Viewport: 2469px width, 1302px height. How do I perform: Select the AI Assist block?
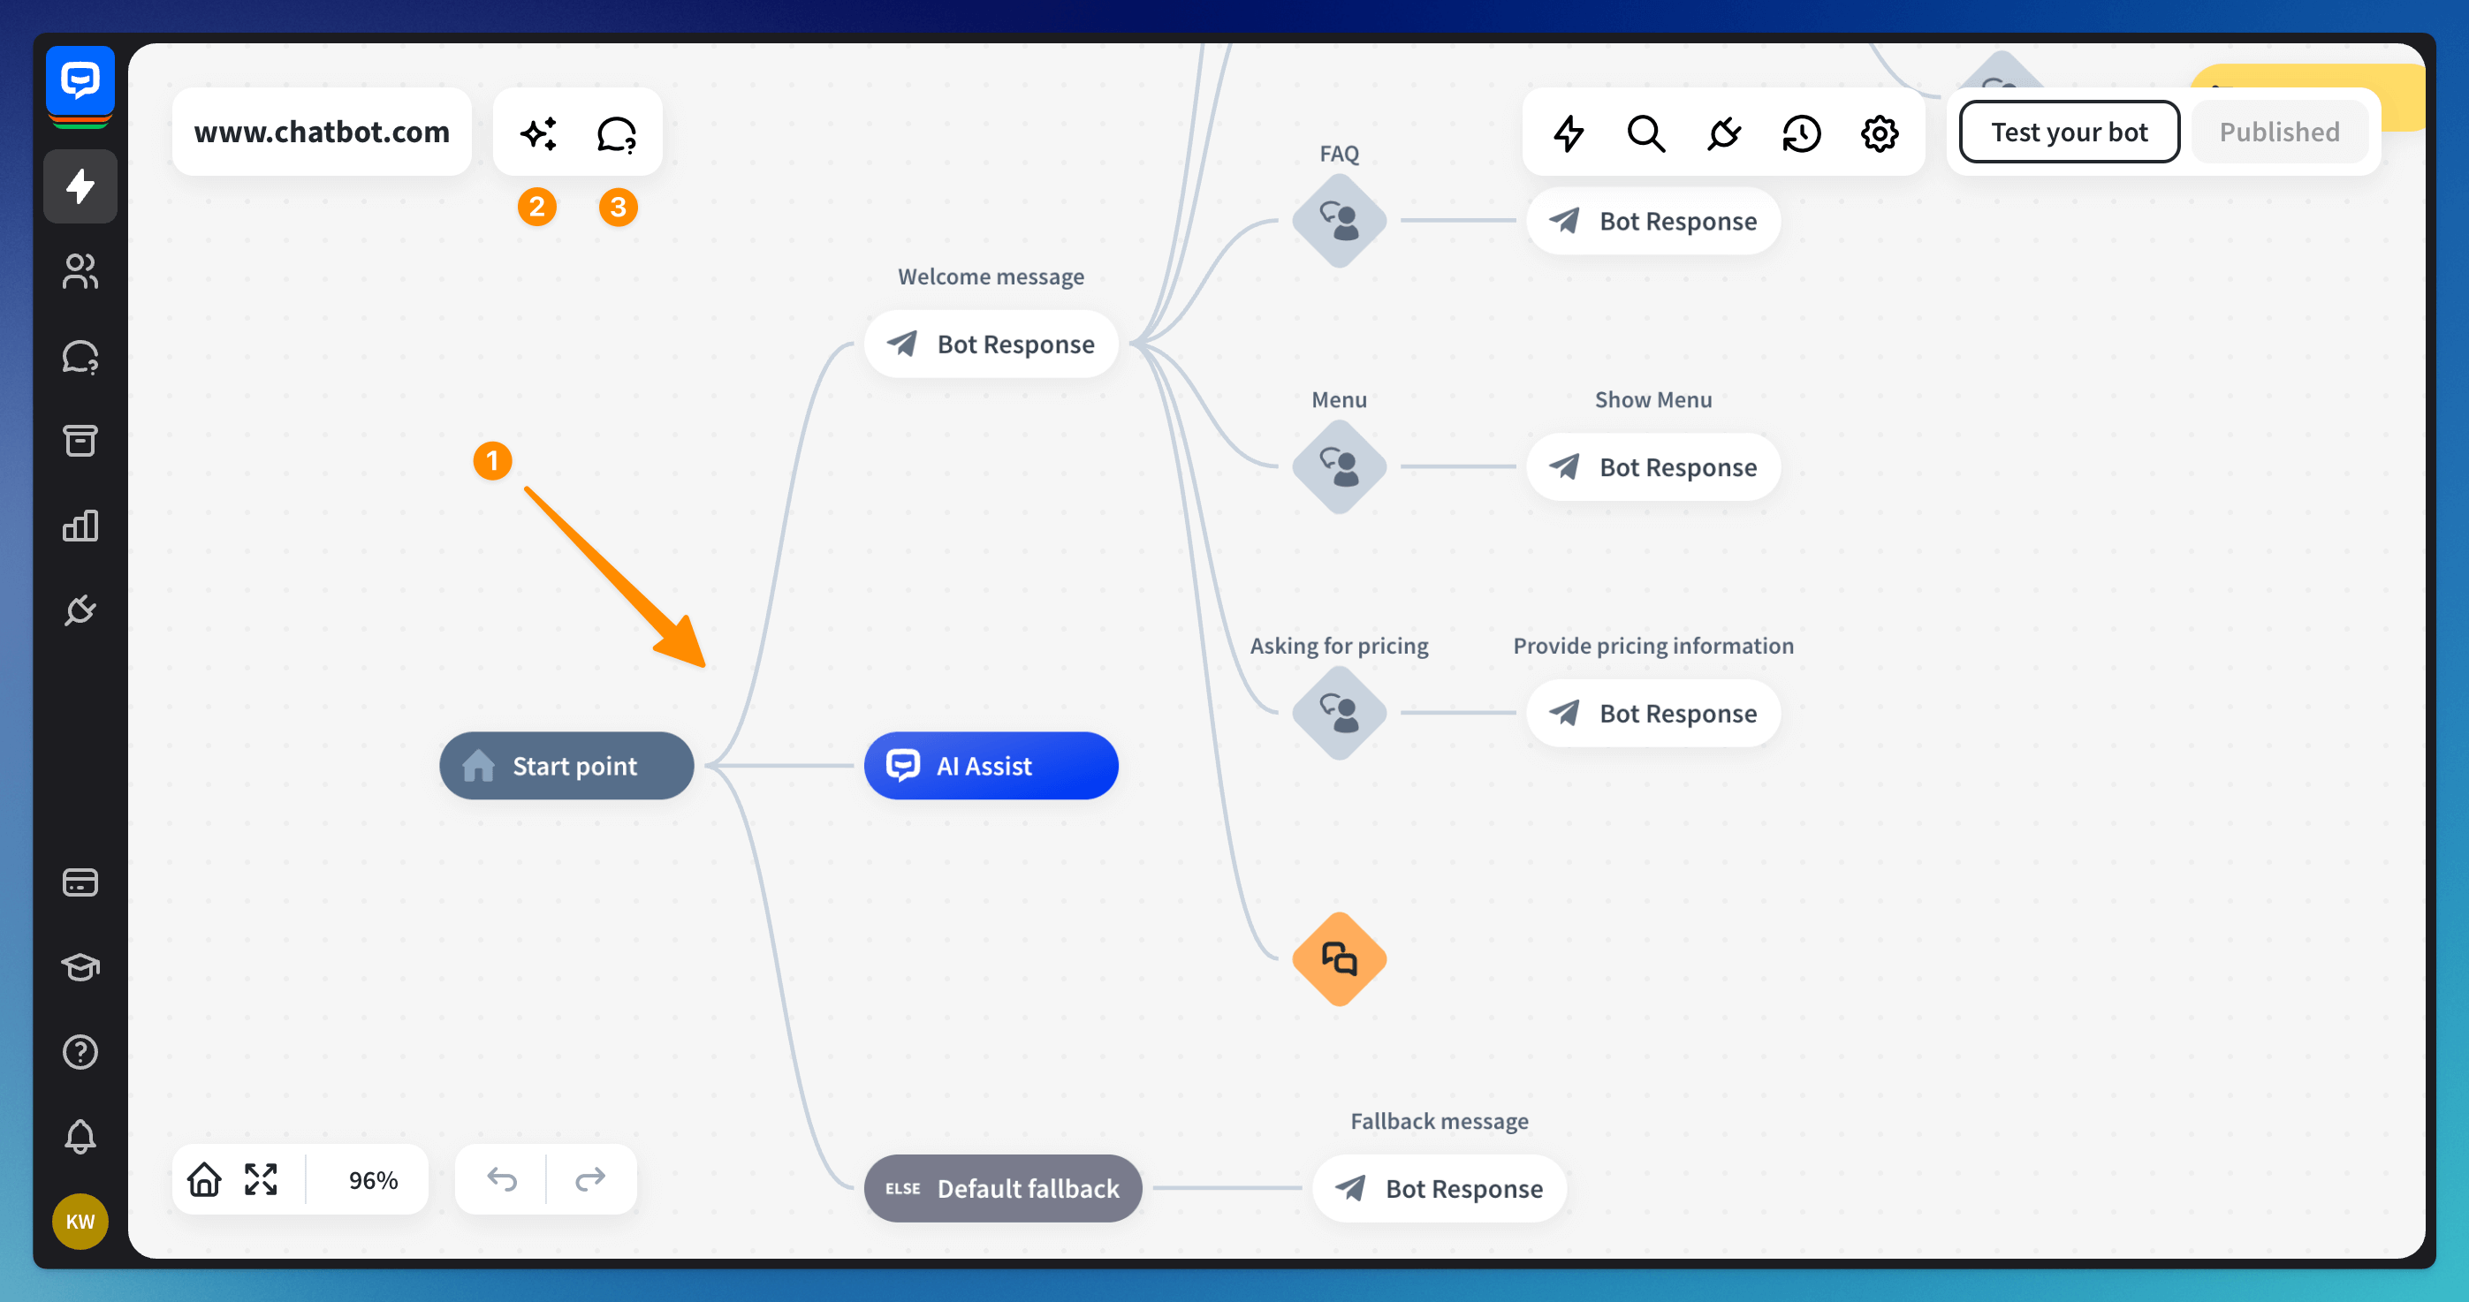coord(991,766)
